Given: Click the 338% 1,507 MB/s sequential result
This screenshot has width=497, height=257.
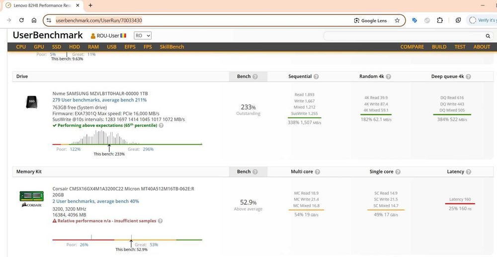Looking at the screenshot, I should coord(304,123).
